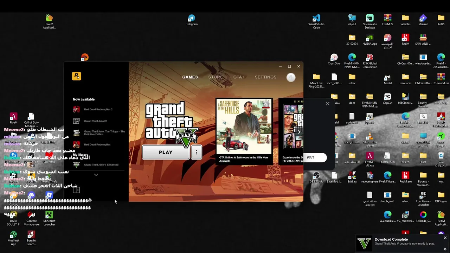Open FiveM Application desktop shortcut
Screen dimensions: 450x253
(49, 21)
